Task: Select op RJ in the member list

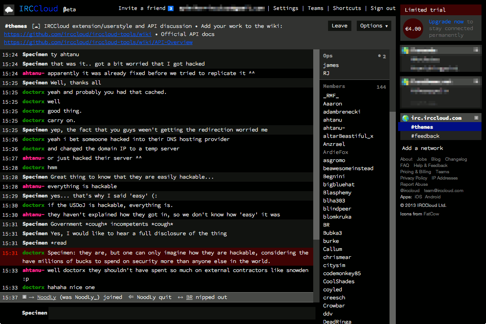Action: tap(326, 74)
